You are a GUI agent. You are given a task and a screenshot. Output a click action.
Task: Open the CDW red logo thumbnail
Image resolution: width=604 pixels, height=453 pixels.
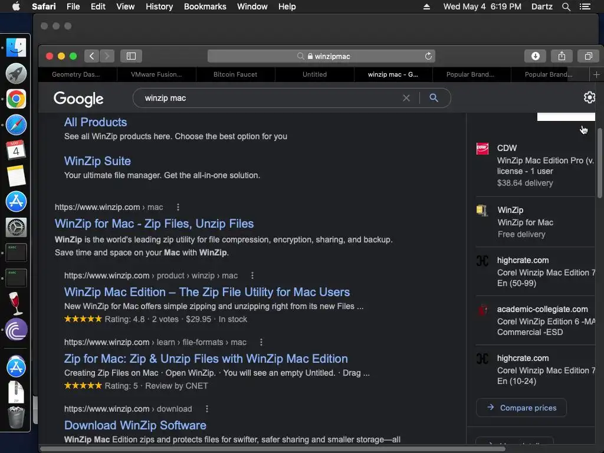tap(482, 148)
